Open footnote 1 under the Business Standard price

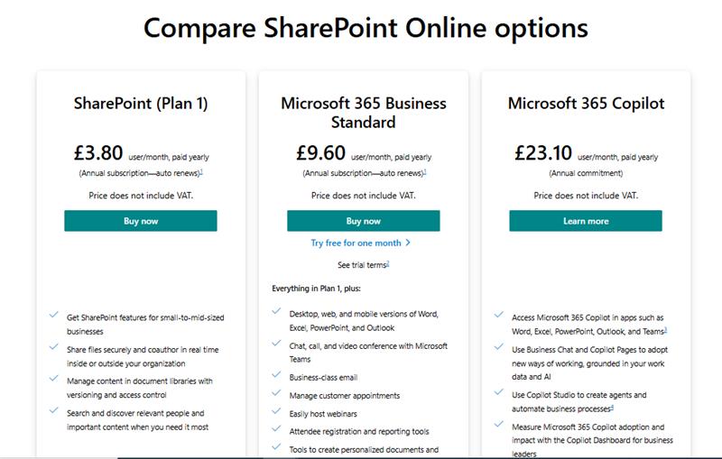point(424,171)
